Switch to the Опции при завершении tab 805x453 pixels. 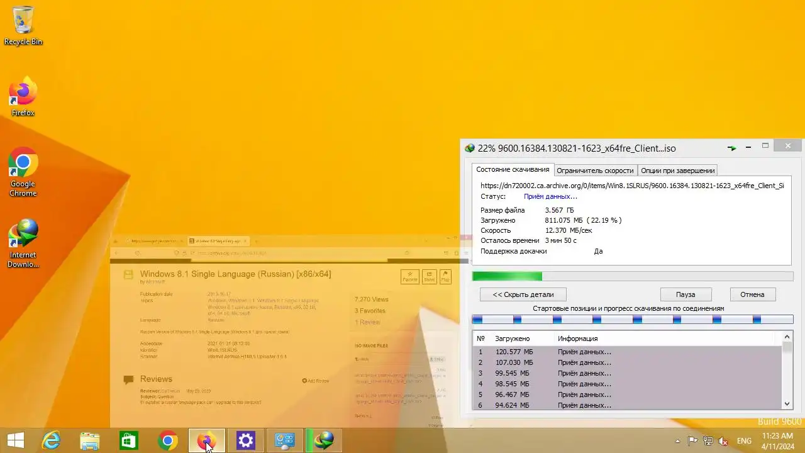[x=677, y=171]
